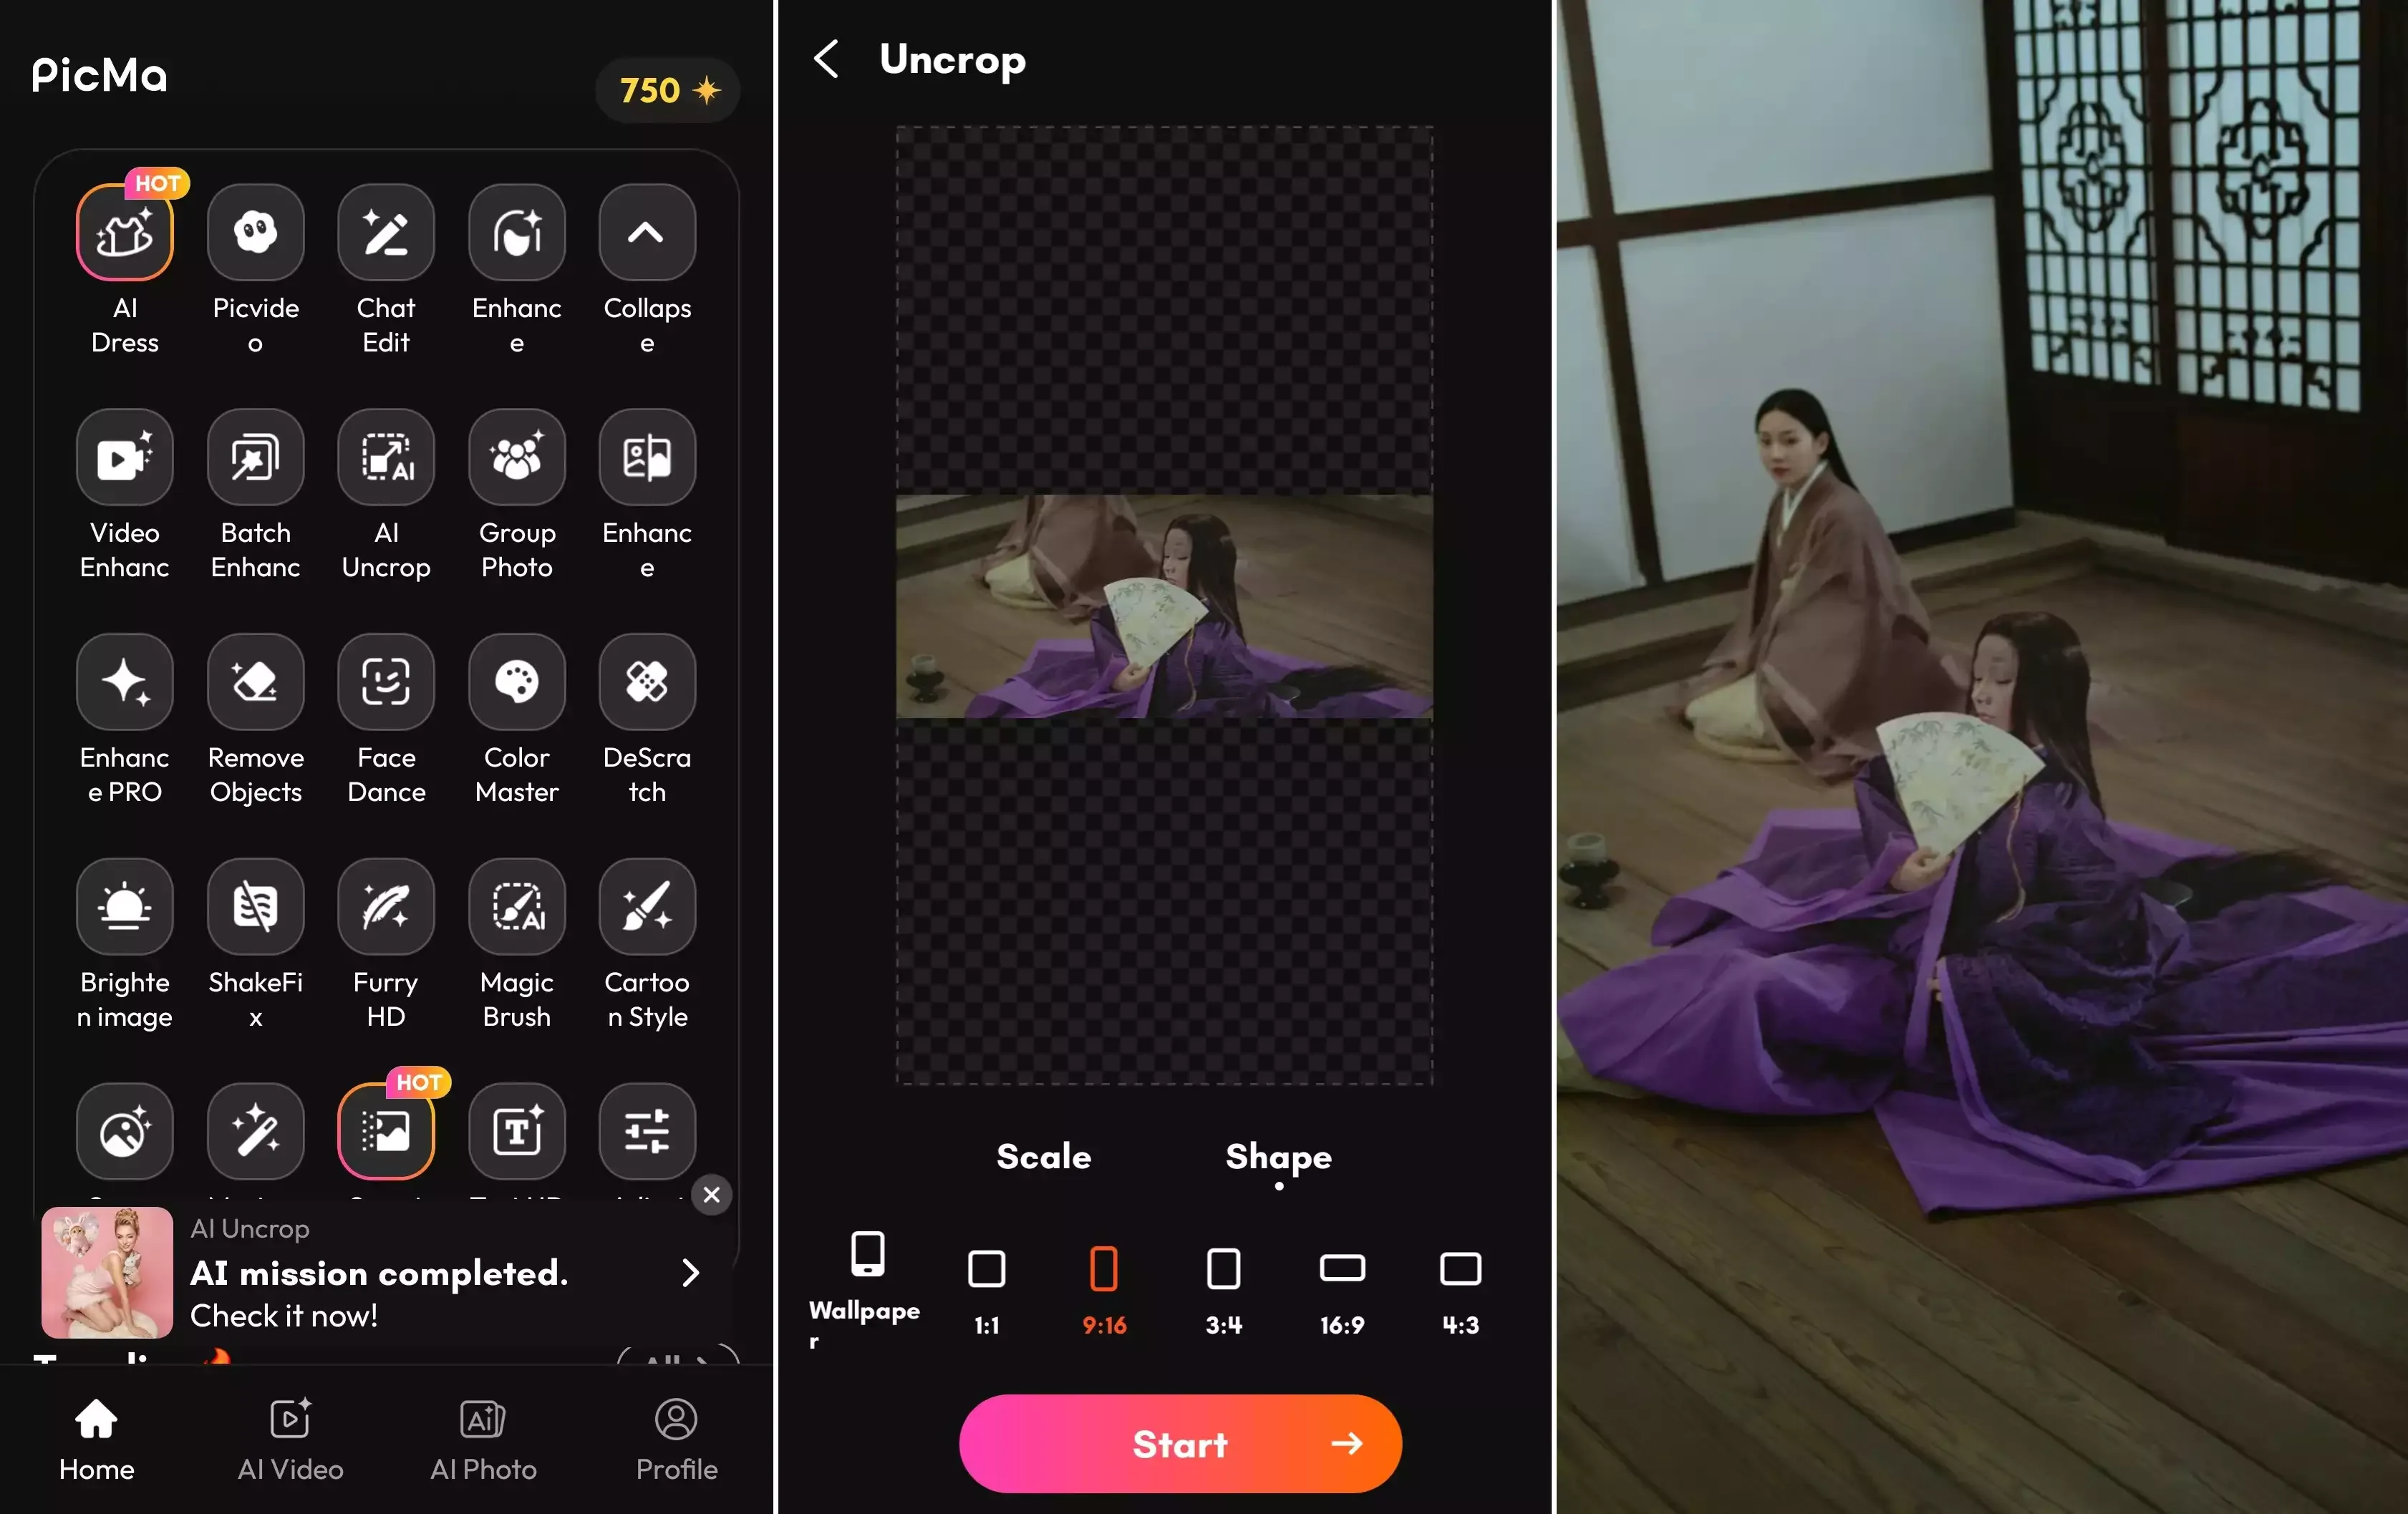2408x1514 pixels.
Task: Switch to the AI Video tab
Action: [290, 1440]
